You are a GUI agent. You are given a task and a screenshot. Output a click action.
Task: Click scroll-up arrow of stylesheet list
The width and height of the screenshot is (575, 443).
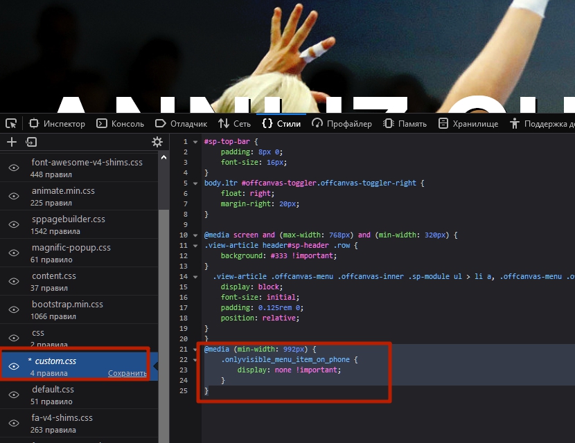click(x=164, y=158)
